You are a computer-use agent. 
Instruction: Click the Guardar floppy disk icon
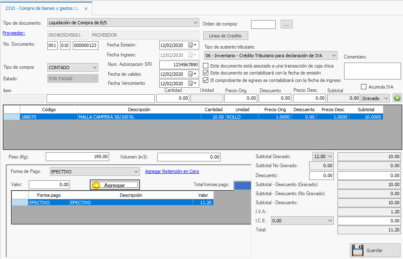coord(357,250)
